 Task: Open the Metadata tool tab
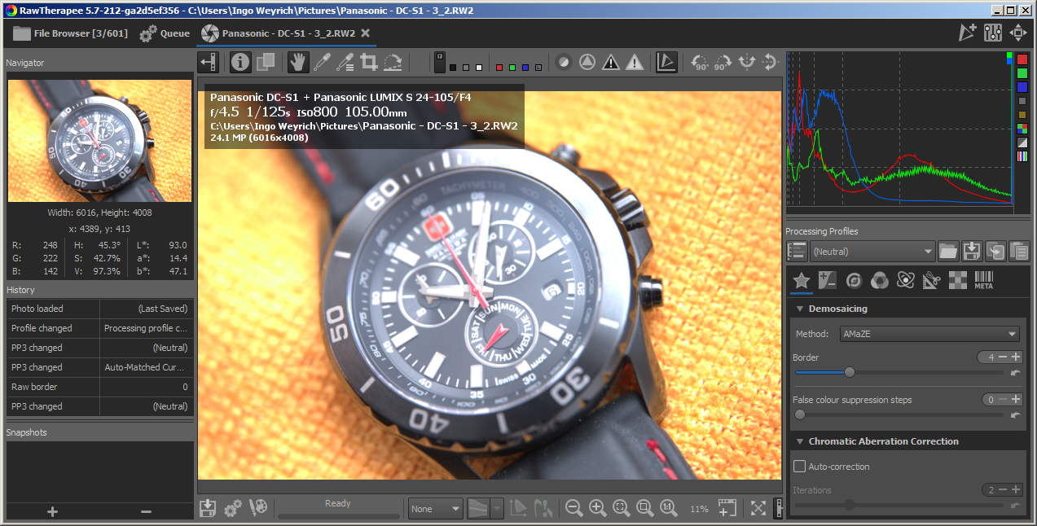pos(984,281)
